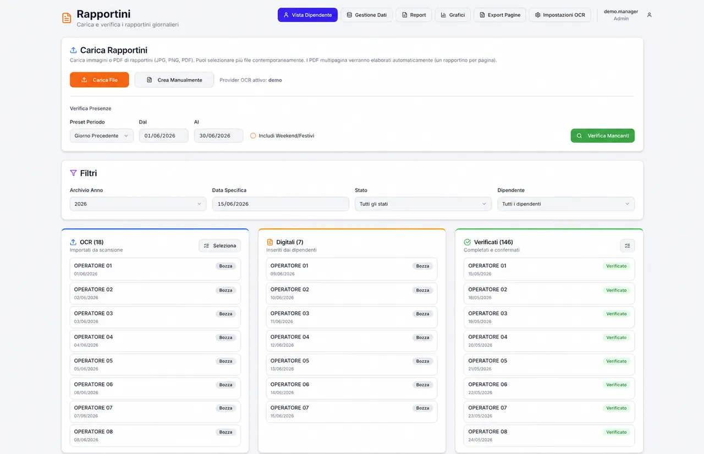Open Digitali report OPERATORE 03 dated 11/06/2026
Image resolution: width=704 pixels, height=454 pixels.
(x=351, y=317)
